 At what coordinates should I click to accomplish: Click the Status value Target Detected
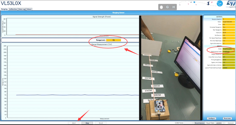[228, 22]
